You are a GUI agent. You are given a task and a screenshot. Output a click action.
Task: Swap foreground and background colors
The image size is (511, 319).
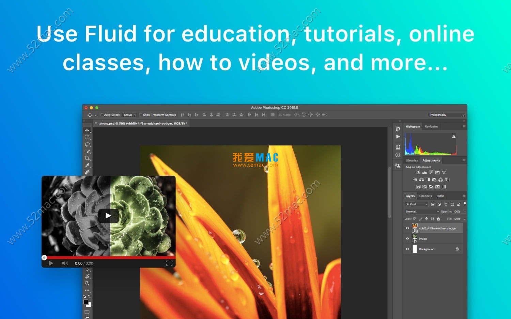coord(89,297)
